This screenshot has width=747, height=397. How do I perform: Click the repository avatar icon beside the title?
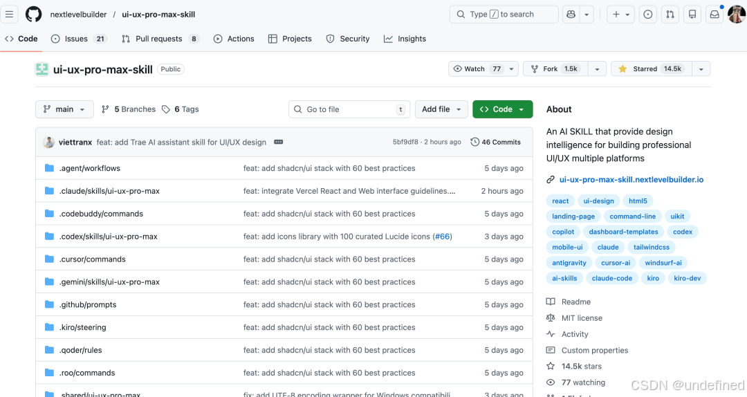click(42, 69)
